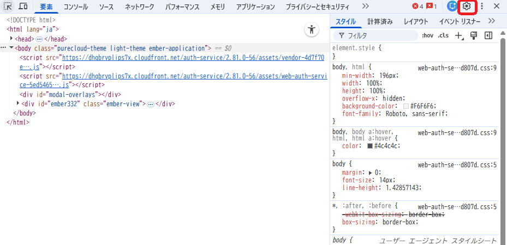Switch to the 計算済み styles tab

point(380,22)
